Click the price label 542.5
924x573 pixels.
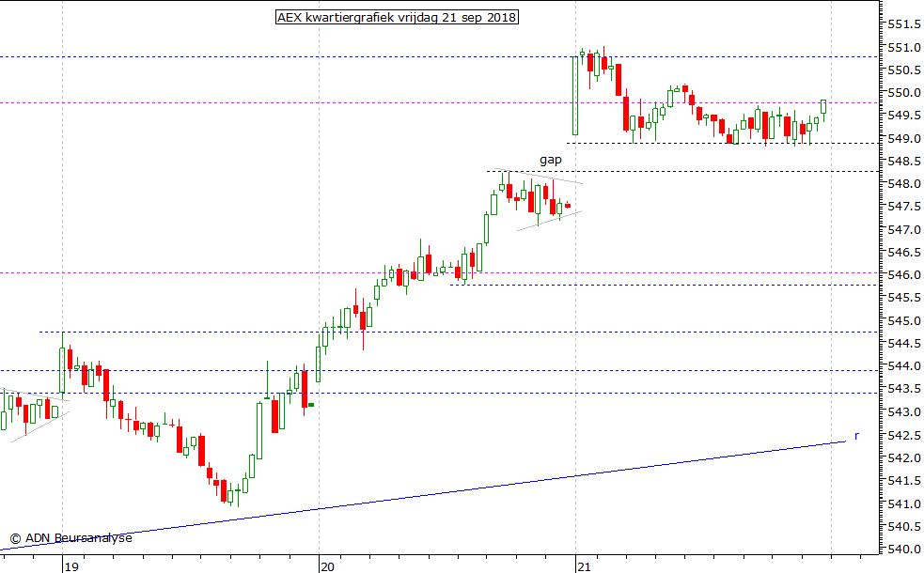[904, 435]
